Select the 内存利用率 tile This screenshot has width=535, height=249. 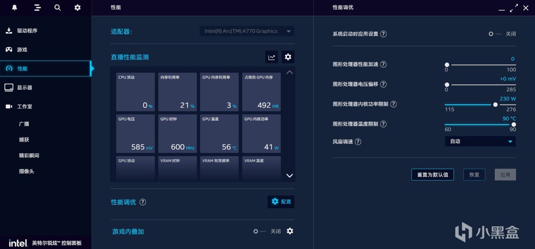178,92
